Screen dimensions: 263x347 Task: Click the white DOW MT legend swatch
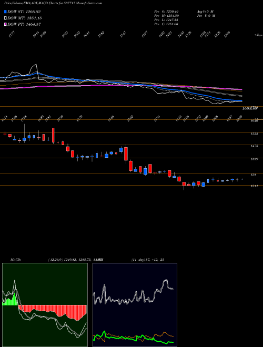(5, 18)
